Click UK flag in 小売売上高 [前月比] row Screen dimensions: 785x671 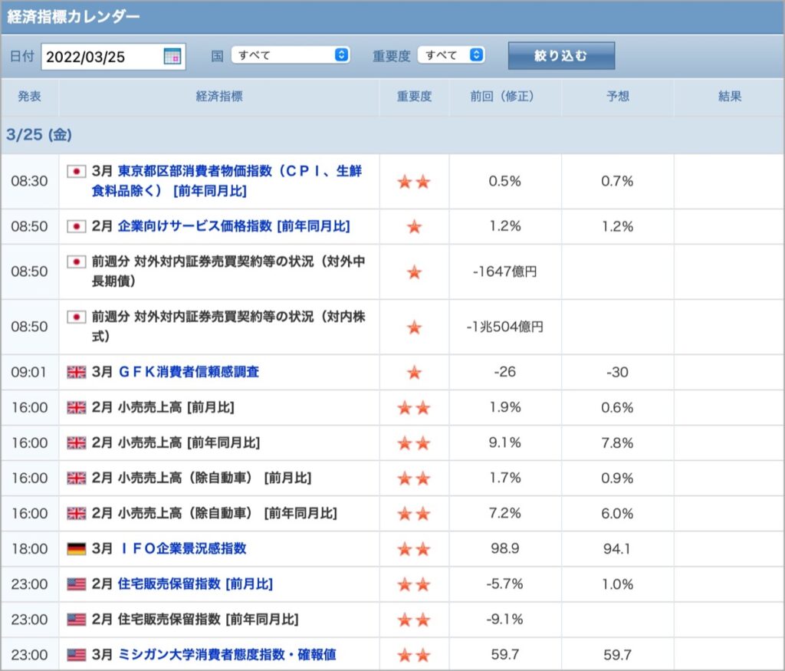pos(76,408)
